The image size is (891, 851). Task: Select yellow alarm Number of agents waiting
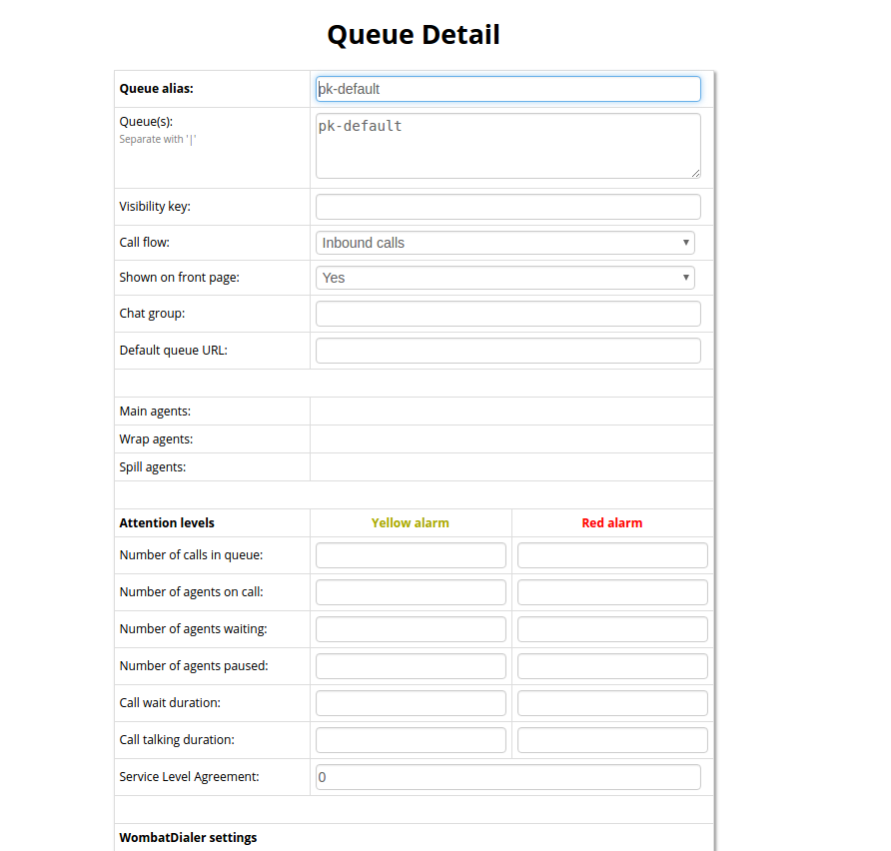(411, 629)
